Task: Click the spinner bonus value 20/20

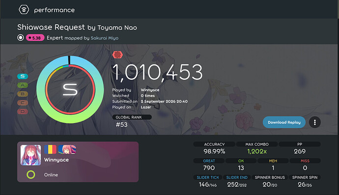Action: click(270, 184)
